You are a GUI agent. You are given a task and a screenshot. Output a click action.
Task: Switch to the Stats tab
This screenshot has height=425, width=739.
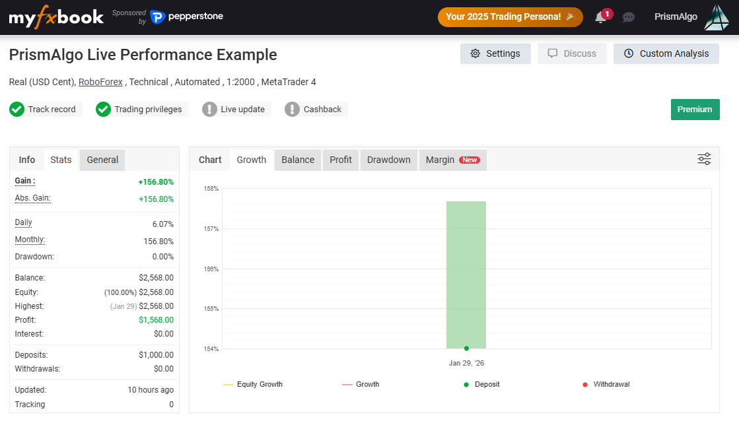pos(61,160)
